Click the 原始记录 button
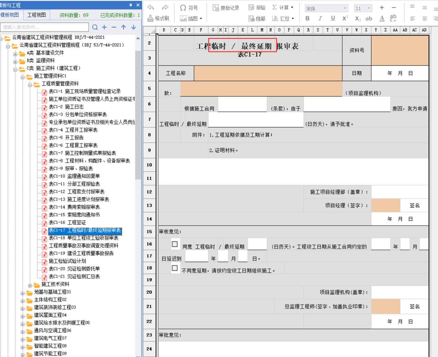 pos(226,8)
